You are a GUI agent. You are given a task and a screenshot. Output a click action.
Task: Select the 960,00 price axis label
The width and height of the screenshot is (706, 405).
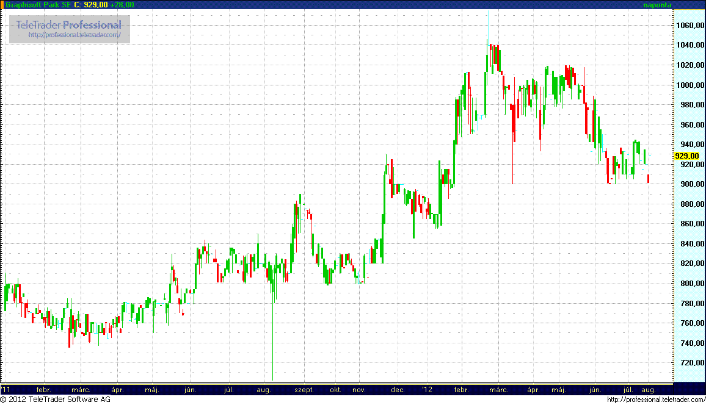coord(693,124)
